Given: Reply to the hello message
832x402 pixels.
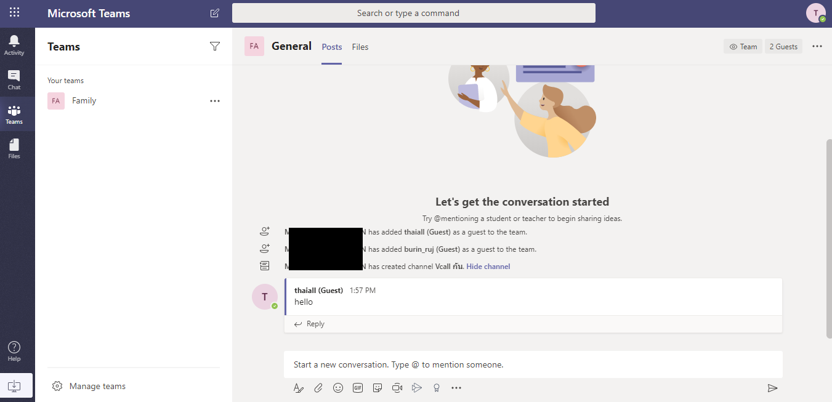Looking at the screenshot, I should (310, 324).
